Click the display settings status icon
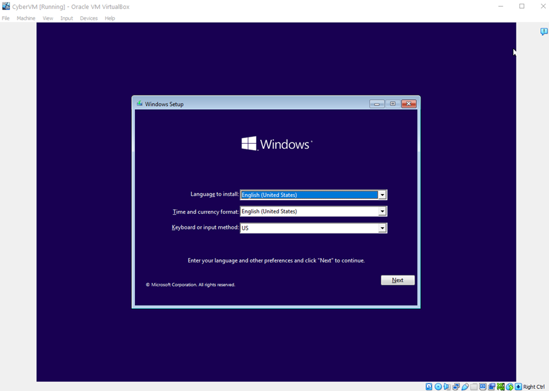 483,387
